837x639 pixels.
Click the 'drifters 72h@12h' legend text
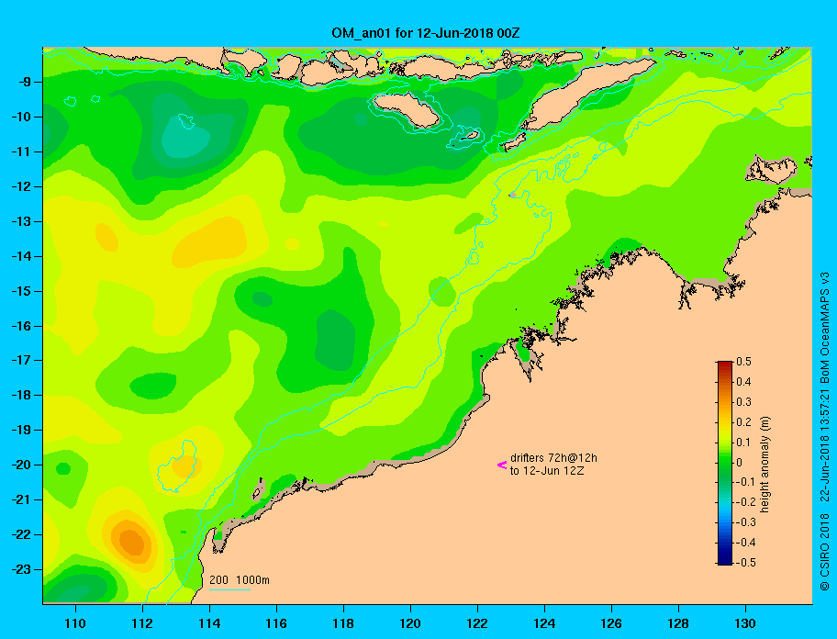coord(553,458)
